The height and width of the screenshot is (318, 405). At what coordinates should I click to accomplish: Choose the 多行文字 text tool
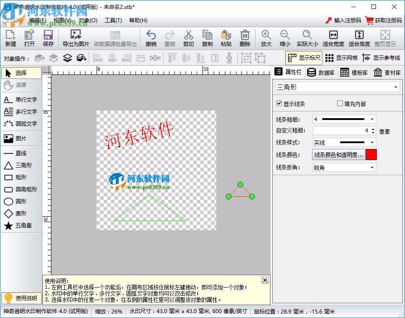click(x=21, y=112)
